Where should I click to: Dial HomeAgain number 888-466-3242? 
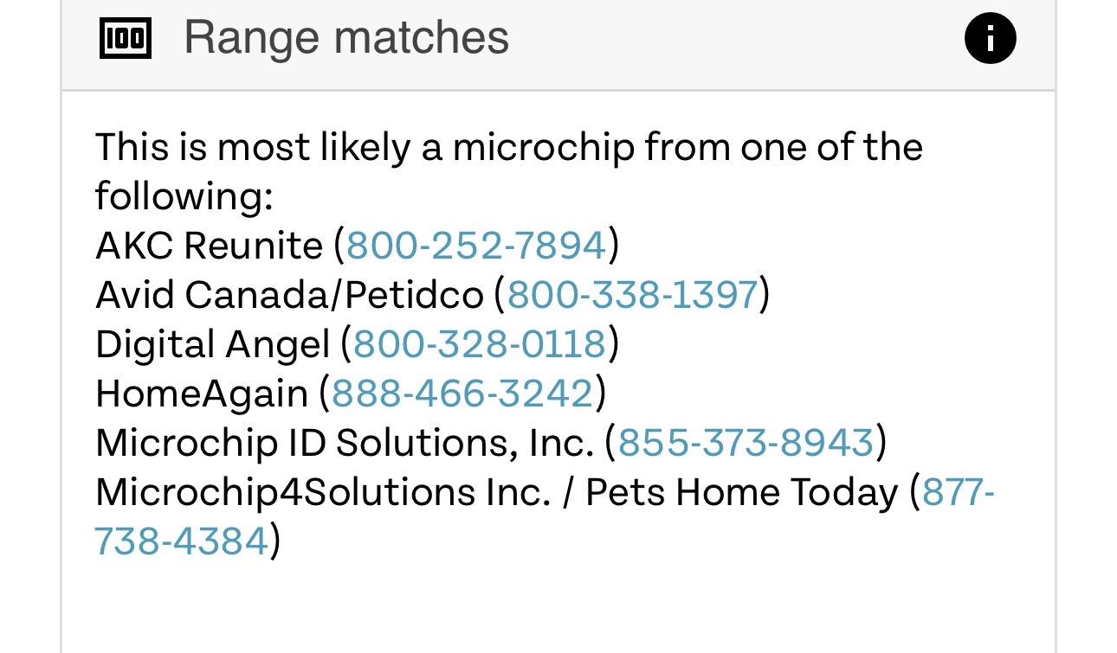pos(462,394)
